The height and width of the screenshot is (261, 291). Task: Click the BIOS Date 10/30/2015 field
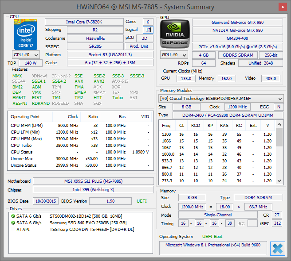(x=46, y=201)
